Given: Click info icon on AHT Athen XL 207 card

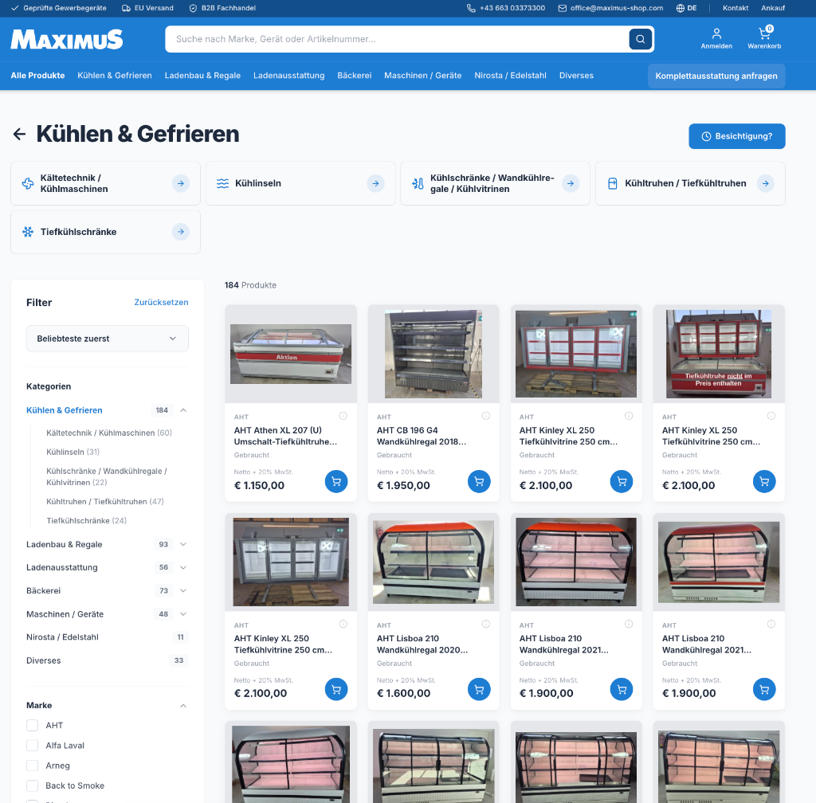Looking at the screenshot, I should (343, 416).
